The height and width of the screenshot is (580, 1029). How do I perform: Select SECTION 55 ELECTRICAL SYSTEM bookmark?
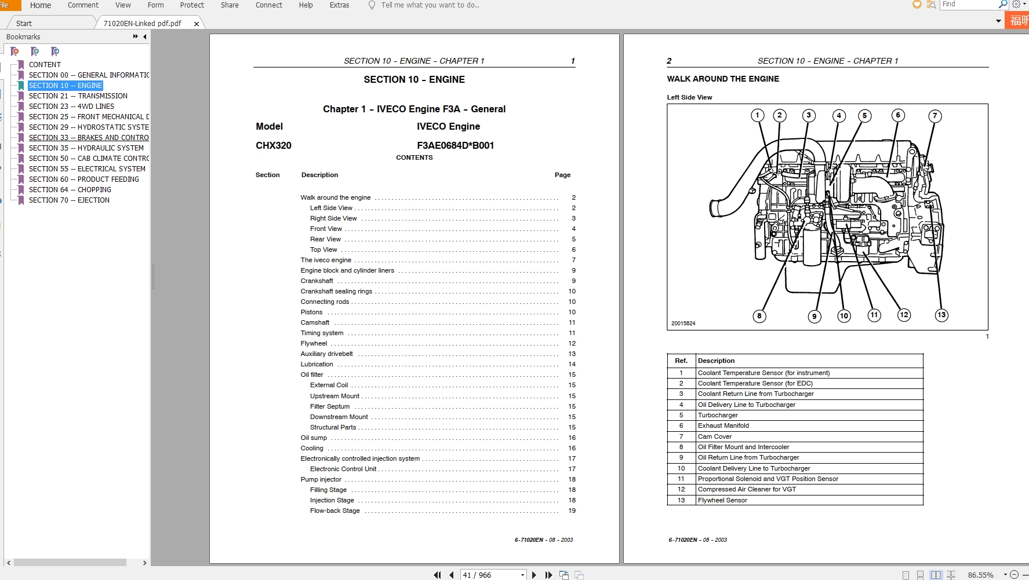(x=87, y=169)
